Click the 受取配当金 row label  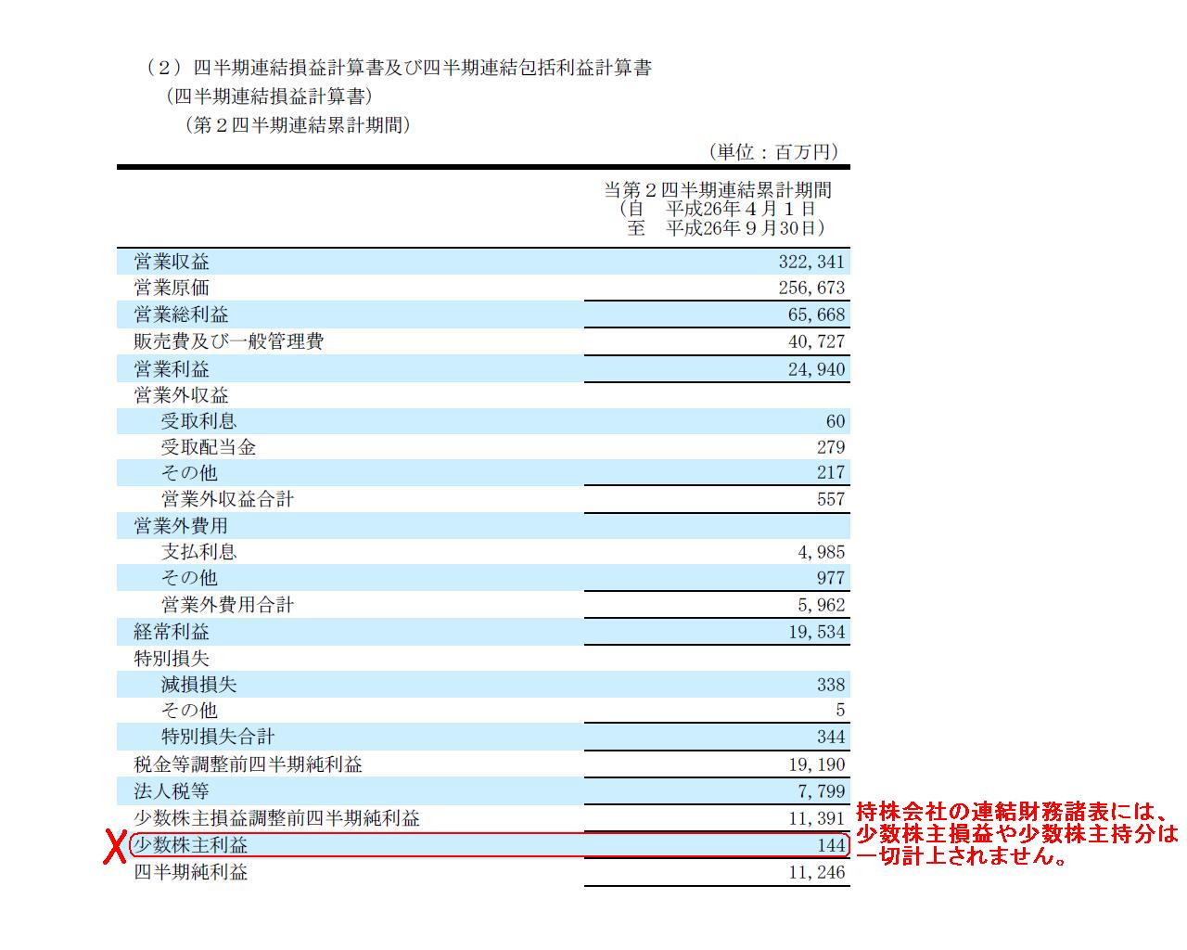(x=209, y=446)
